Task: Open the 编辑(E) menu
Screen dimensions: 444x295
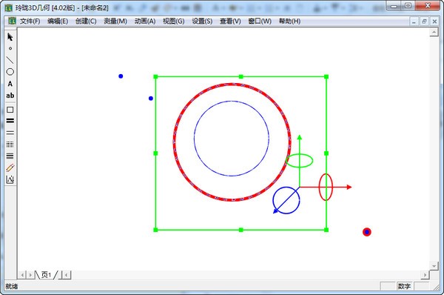Action: point(58,21)
